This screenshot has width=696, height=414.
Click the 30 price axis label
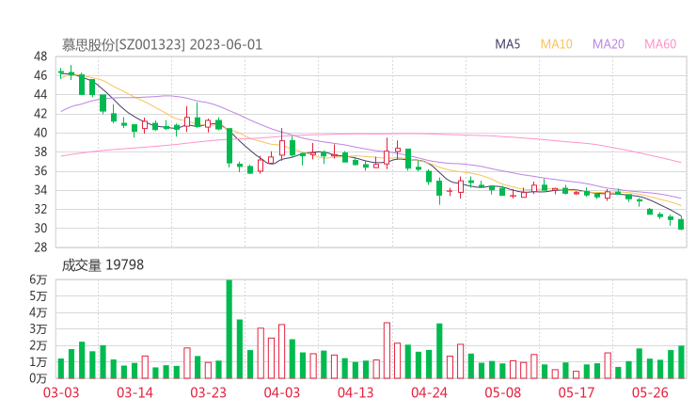pos(40,229)
